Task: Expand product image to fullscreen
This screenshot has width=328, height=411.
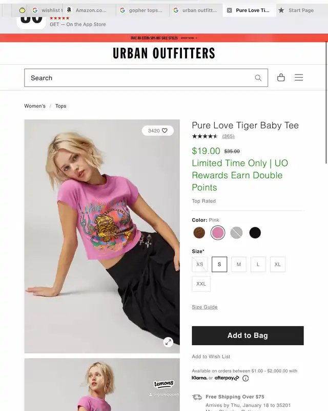Action: (168, 342)
